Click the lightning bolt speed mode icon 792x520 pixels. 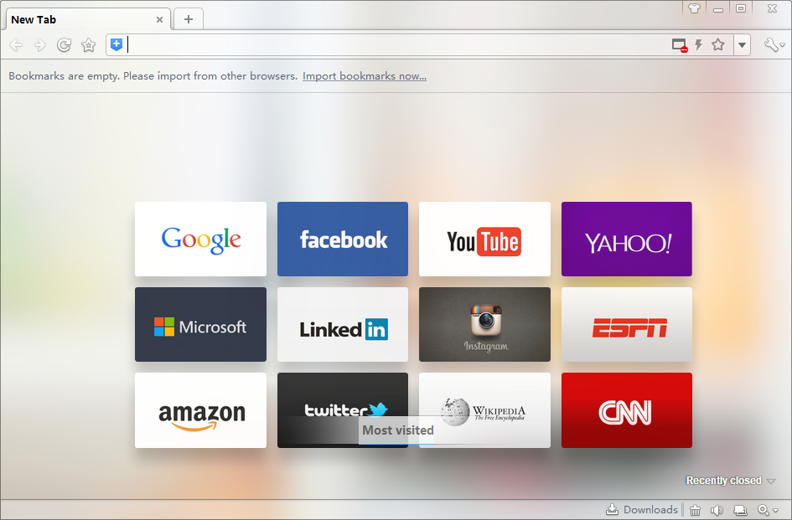tap(698, 45)
